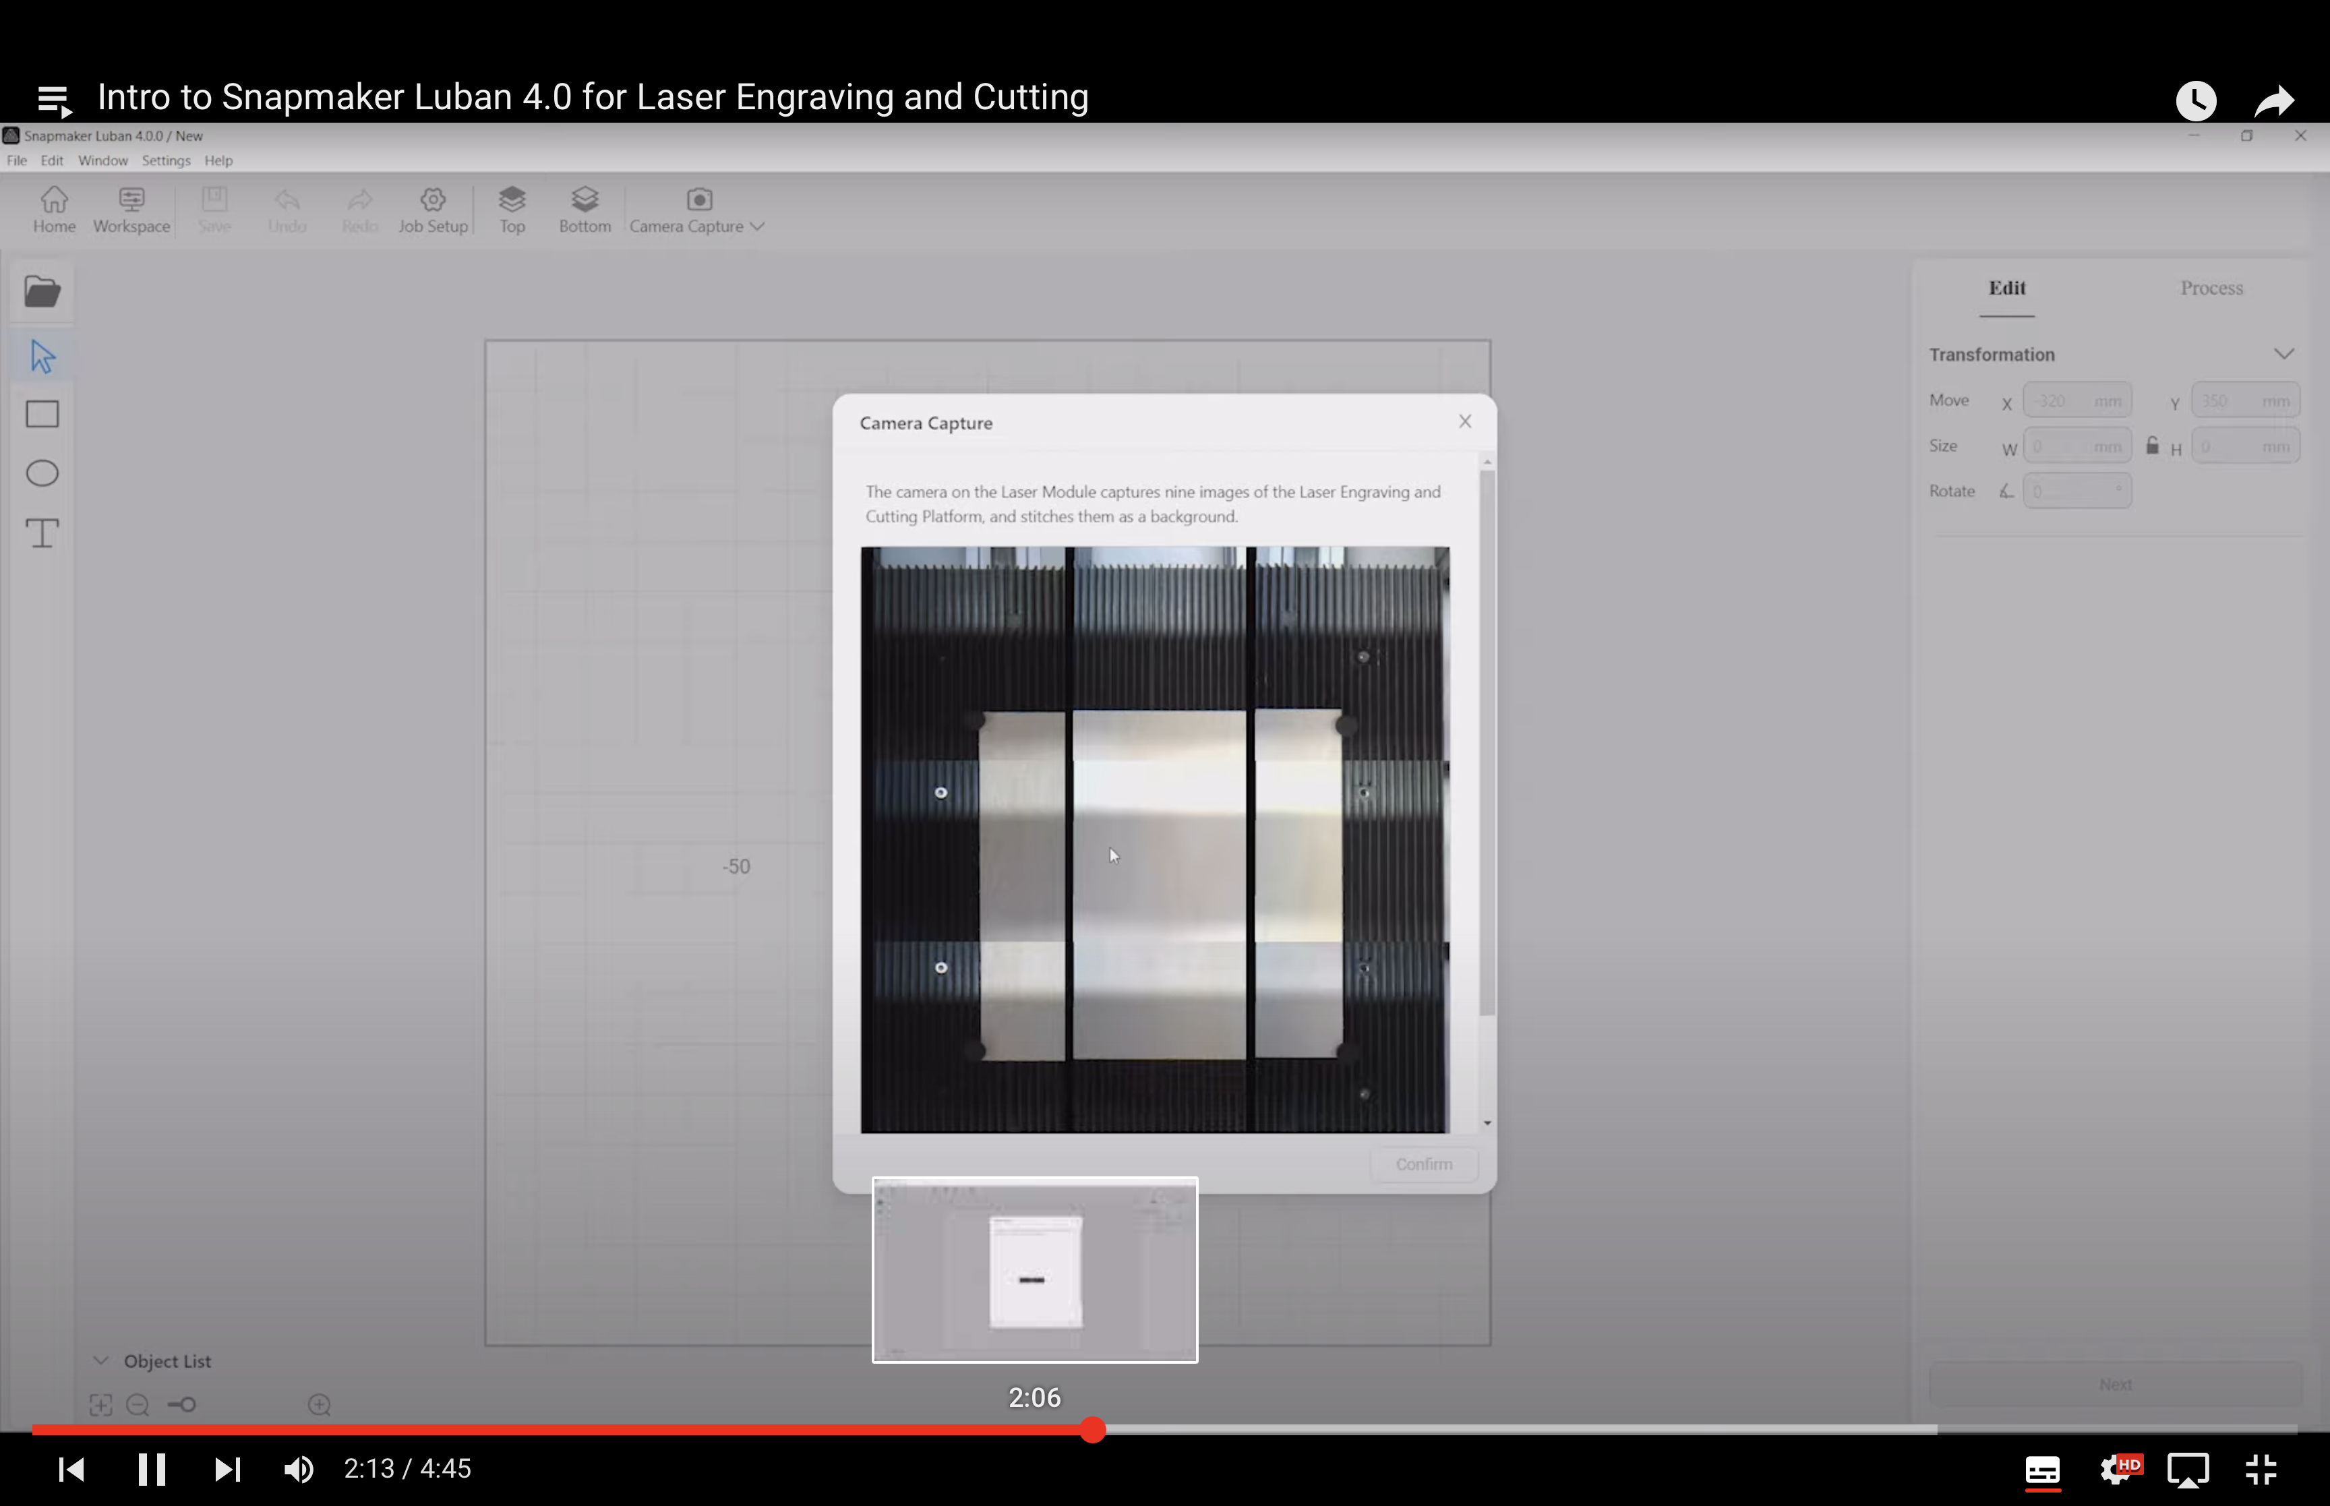Select the arrow selection tool

(42, 356)
